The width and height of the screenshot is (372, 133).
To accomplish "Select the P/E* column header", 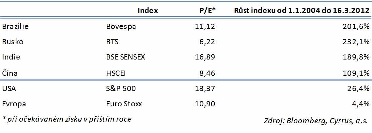I will tap(208, 10).
